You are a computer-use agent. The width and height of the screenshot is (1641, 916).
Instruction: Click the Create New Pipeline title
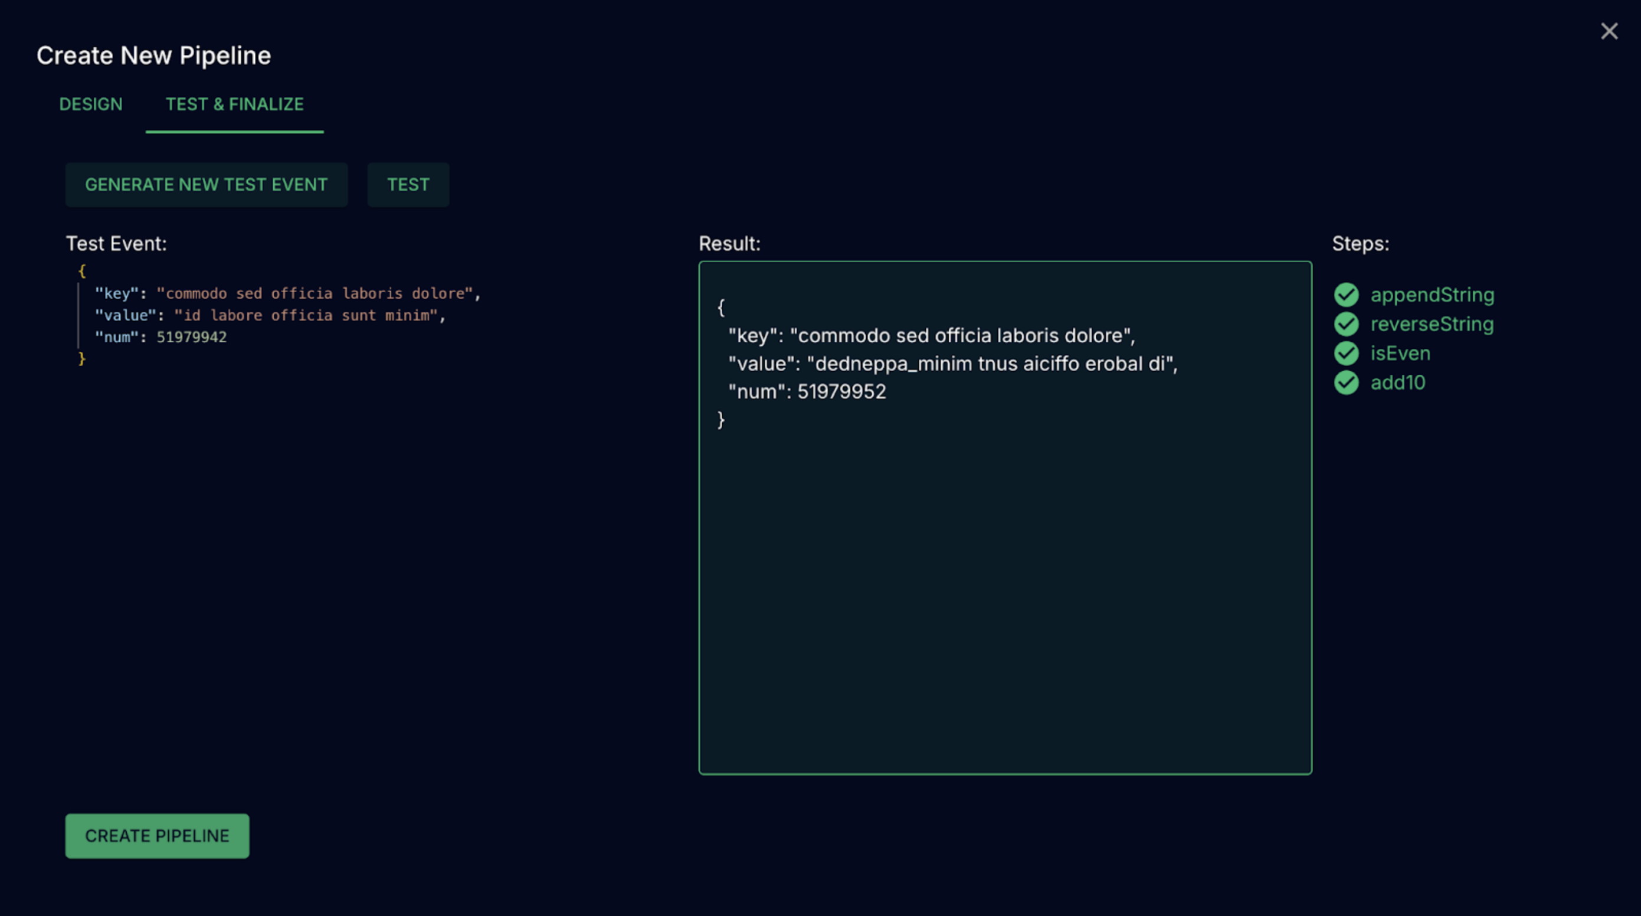click(153, 55)
